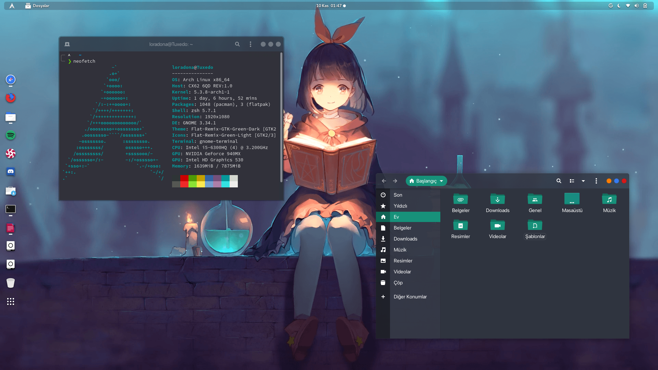Launch the pinwheel app in the dock

tap(11, 153)
